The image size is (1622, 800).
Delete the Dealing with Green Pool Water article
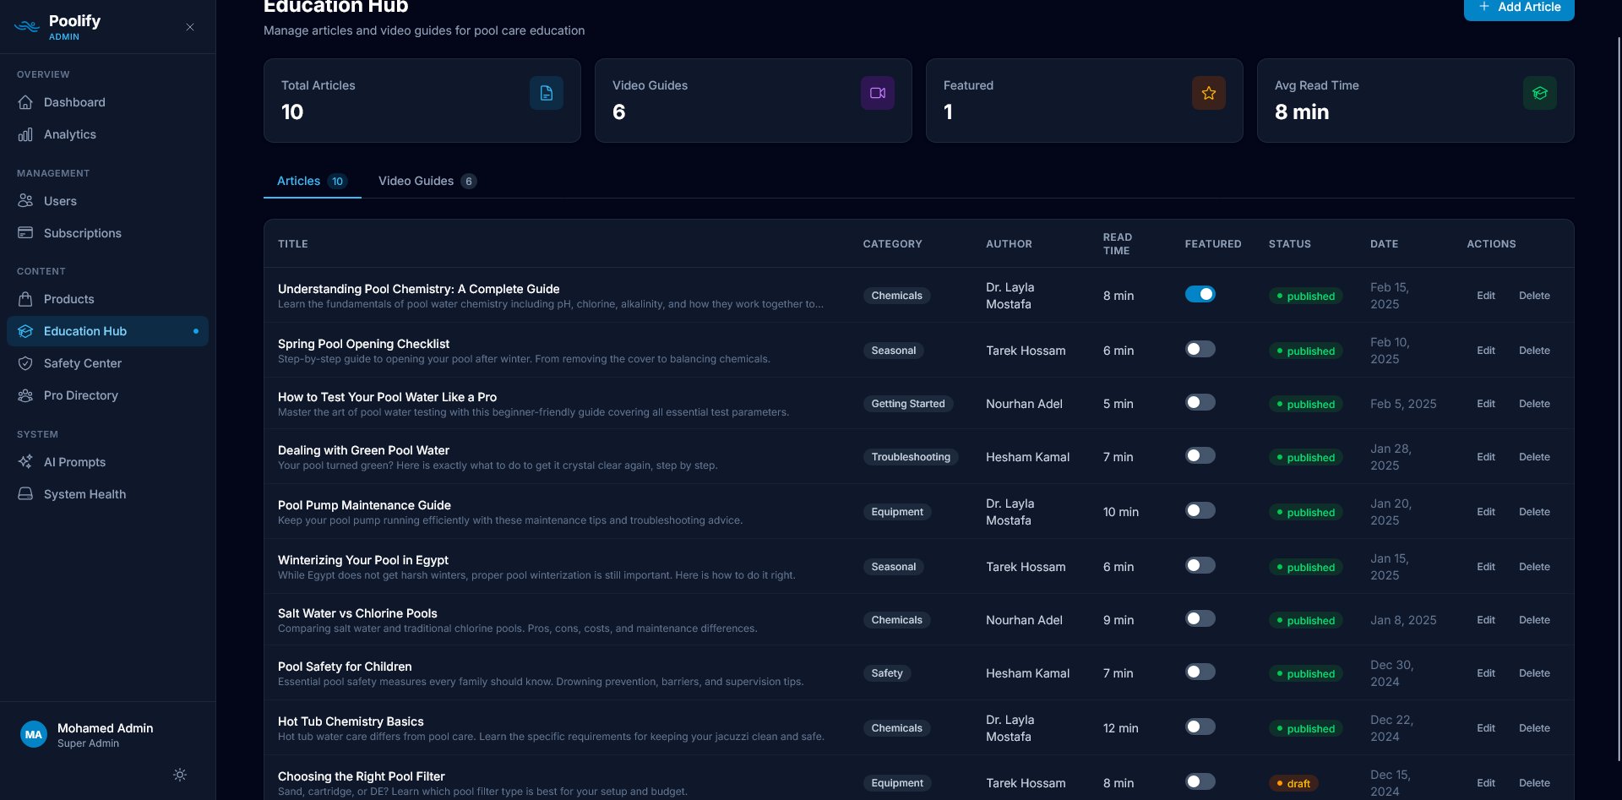click(1534, 457)
